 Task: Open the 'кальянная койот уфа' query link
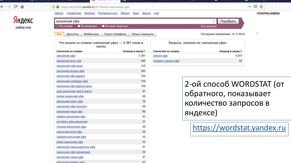point(70,101)
